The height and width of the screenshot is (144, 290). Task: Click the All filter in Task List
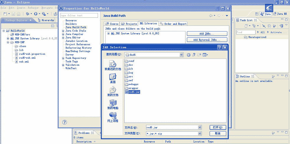tap(263, 32)
